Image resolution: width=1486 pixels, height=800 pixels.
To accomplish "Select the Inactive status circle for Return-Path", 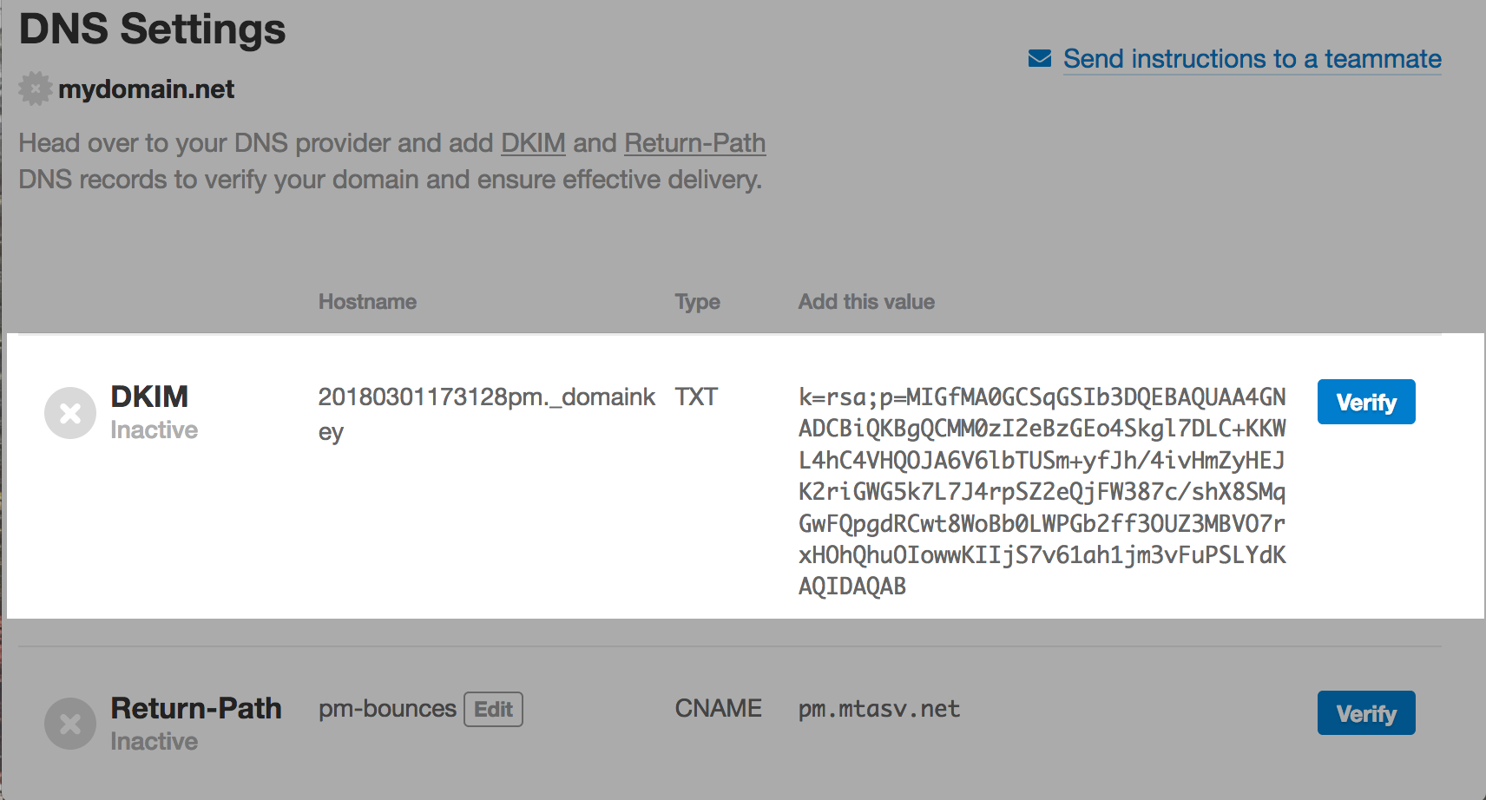I will click(69, 724).
